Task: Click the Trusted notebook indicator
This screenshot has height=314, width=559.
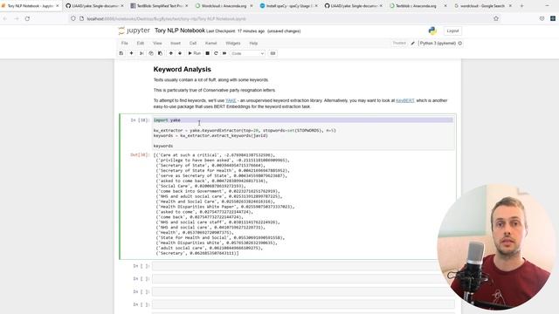Action: [x=399, y=43]
